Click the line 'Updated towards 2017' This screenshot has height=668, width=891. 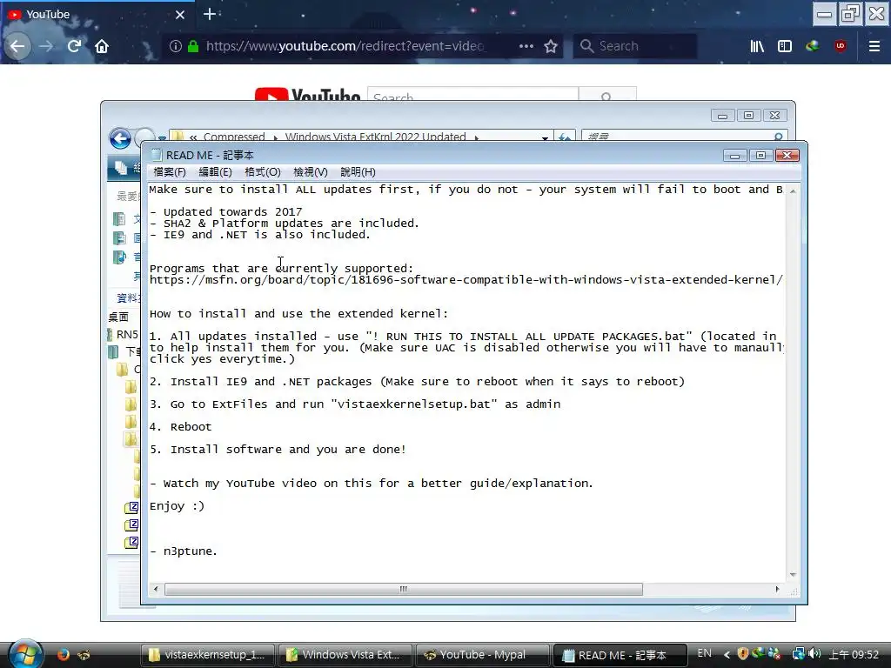click(x=225, y=212)
